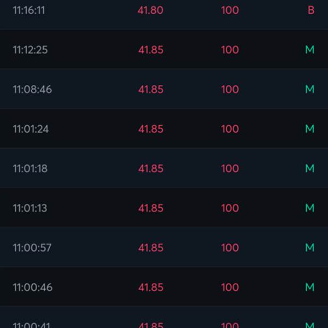The height and width of the screenshot is (328, 328).
Task: Select the 11:12:25 timestamp
Action: click(x=30, y=50)
